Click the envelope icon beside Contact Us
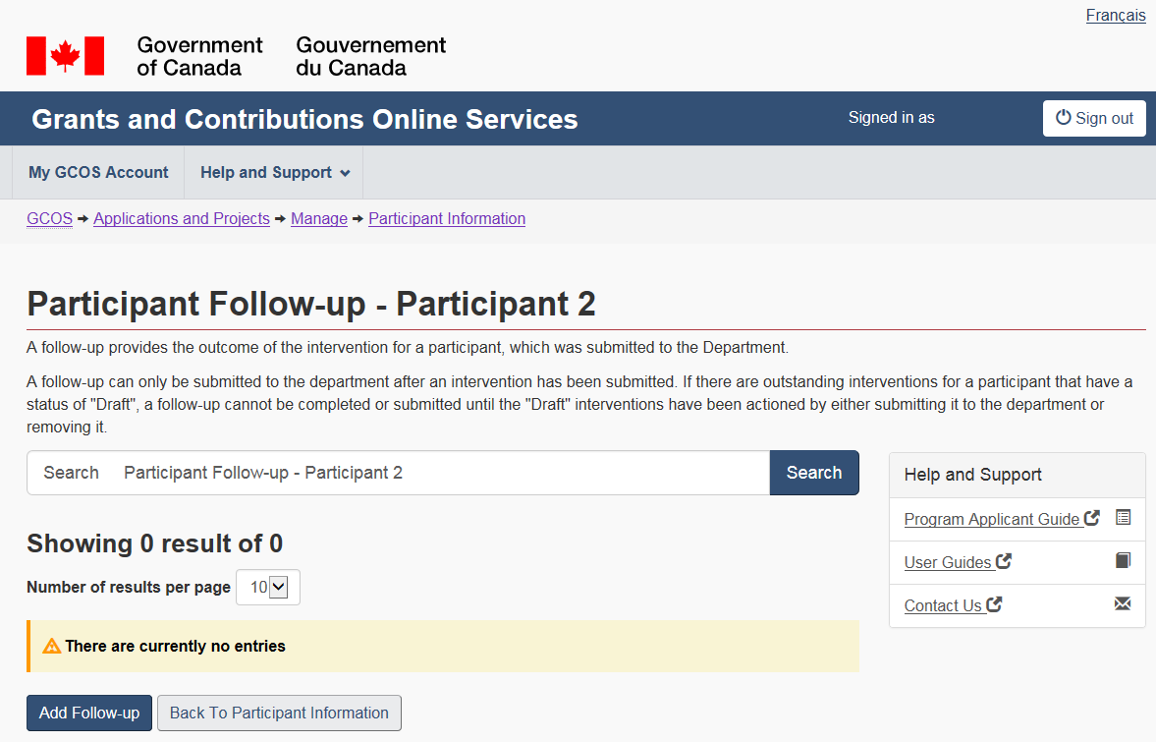This screenshot has height=742, width=1156. click(1124, 603)
